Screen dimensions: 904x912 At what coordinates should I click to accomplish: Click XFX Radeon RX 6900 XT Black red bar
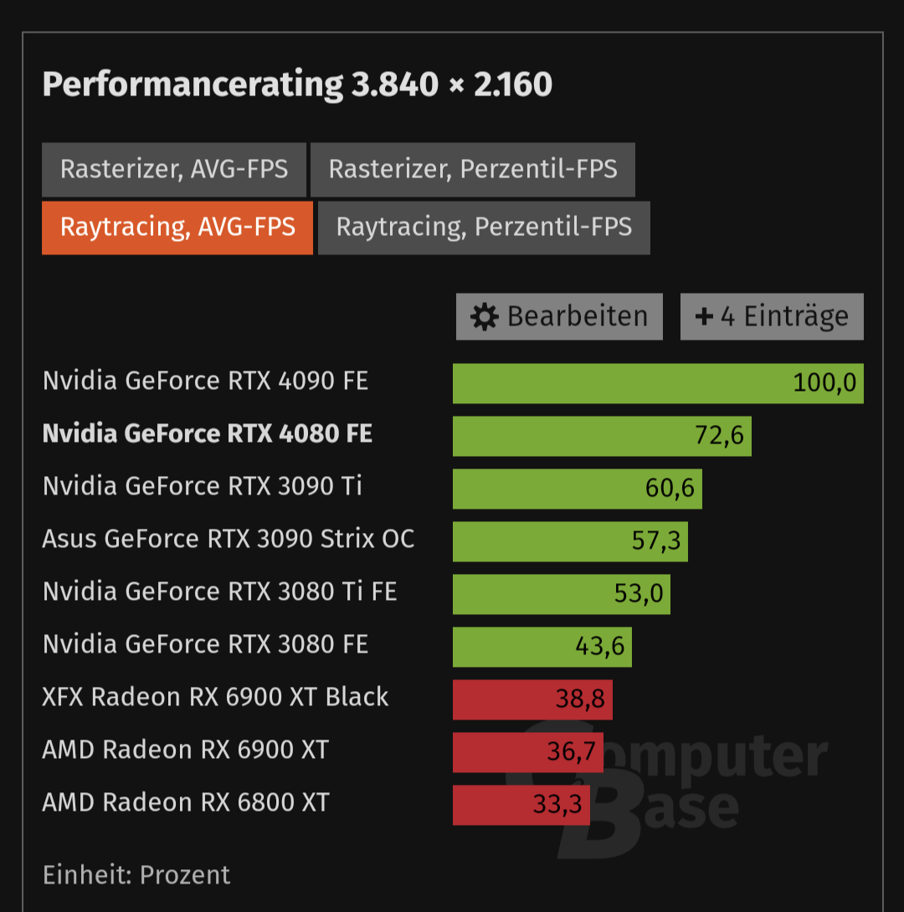532,699
